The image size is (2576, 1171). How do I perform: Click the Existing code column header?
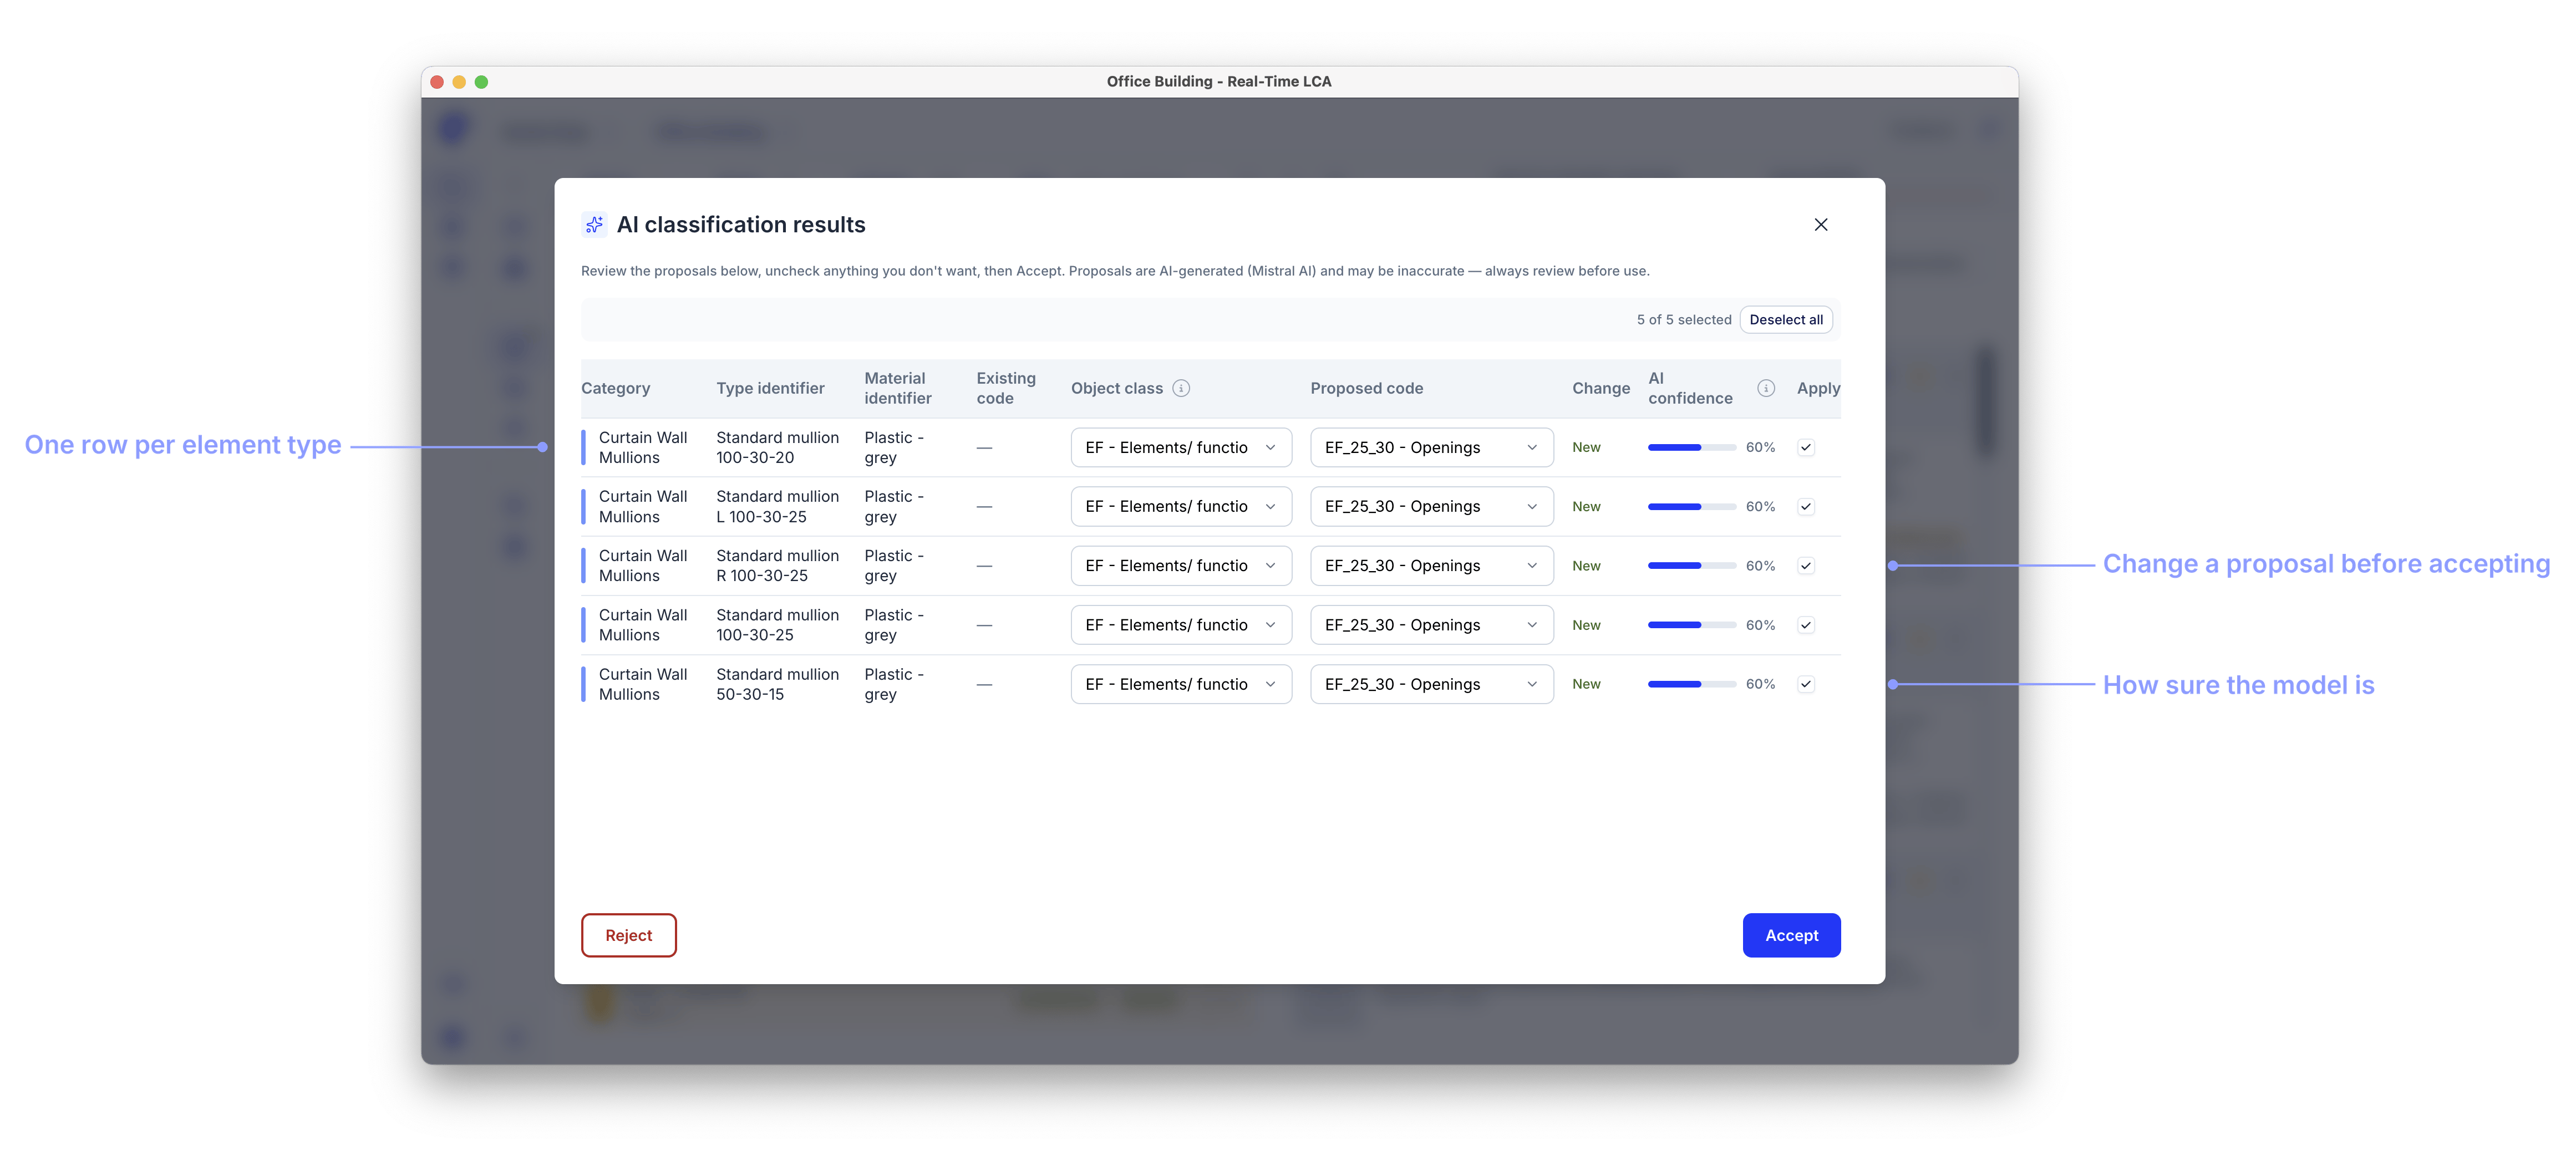[1005, 388]
